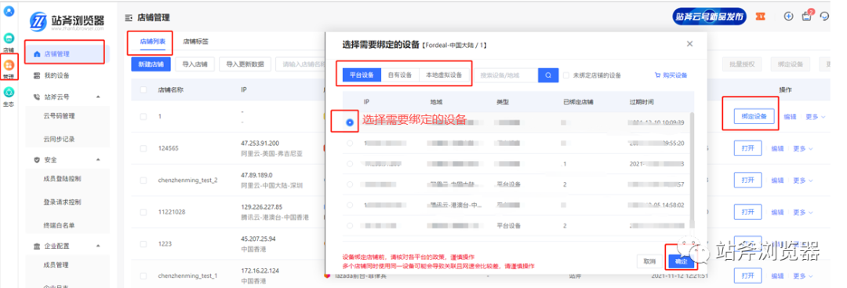Screen dimensions: 847x288
Task: Click the 导入更新数据 button
Action: coord(245,64)
